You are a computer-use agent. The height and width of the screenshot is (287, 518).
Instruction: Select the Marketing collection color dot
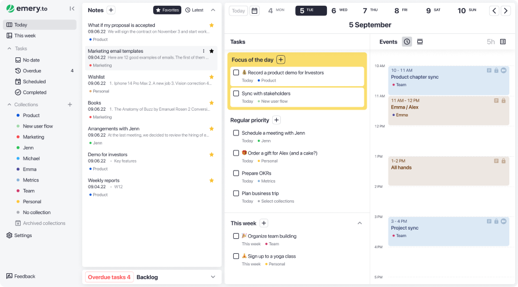(18, 137)
